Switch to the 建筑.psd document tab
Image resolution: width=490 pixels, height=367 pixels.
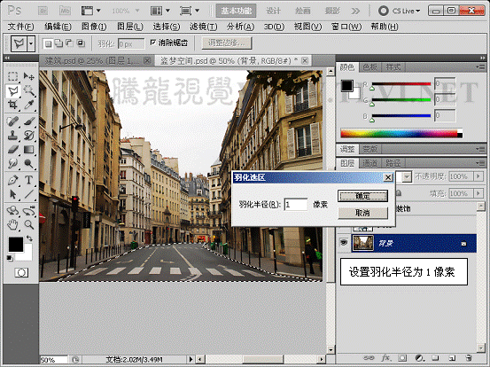96,60
